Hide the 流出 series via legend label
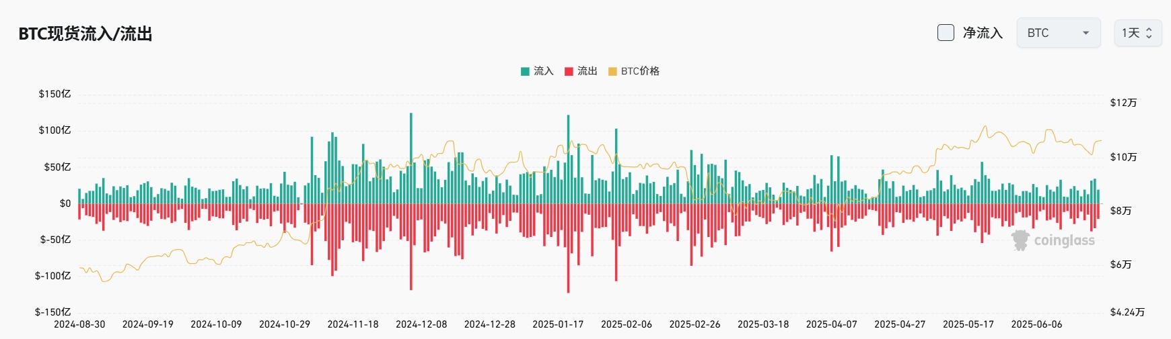This screenshot has height=339, width=1171. point(588,71)
